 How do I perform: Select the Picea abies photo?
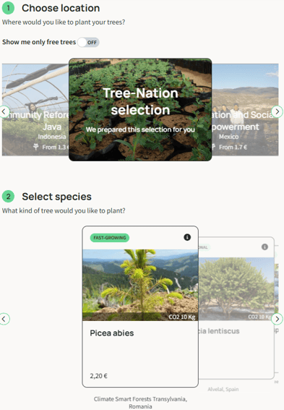click(140, 285)
